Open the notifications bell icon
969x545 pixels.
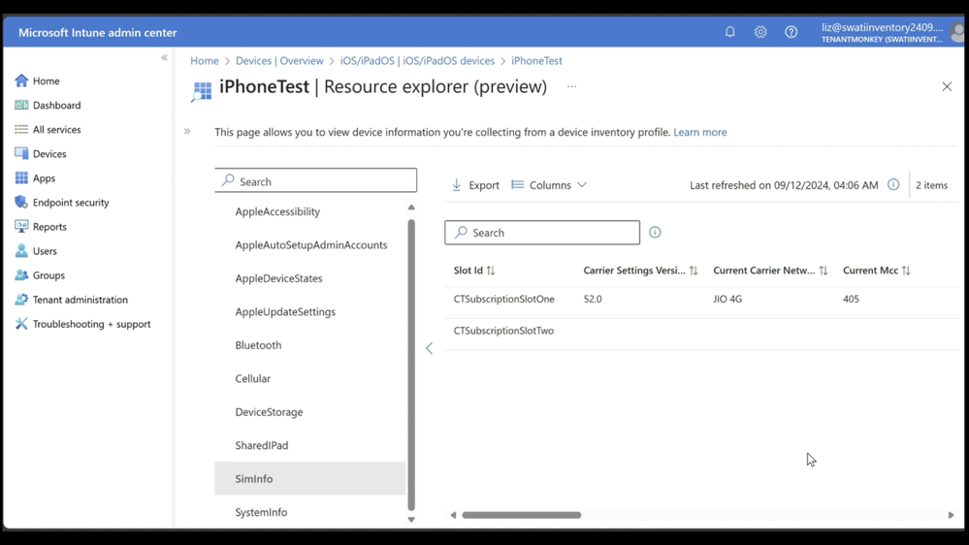click(x=729, y=32)
